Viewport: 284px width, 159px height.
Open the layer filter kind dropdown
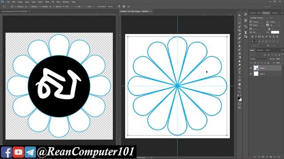(x=256, y=55)
